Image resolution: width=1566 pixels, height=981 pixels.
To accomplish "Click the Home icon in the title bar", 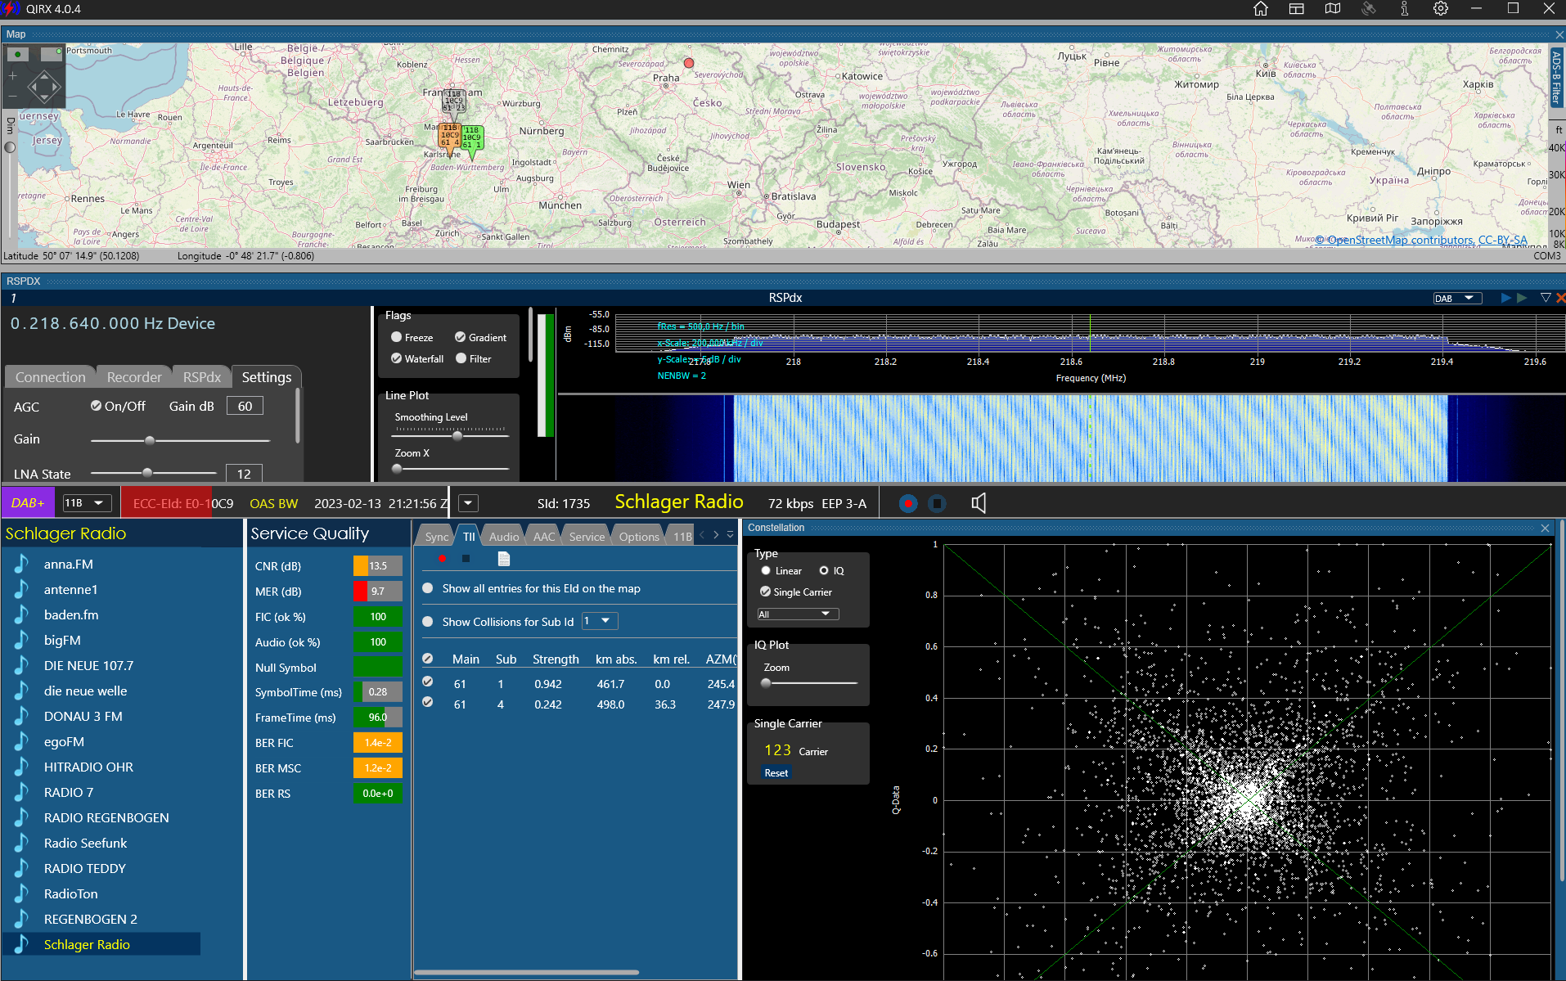I will point(1261,9).
